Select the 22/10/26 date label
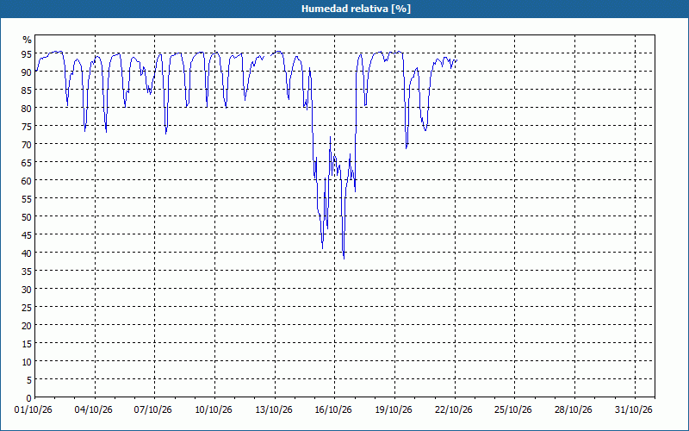This screenshot has height=431, width=689. pyautogui.click(x=454, y=410)
